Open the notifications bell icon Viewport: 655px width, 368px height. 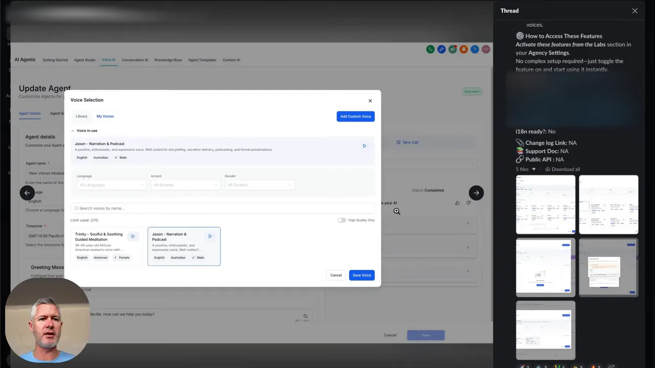[464, 49]
